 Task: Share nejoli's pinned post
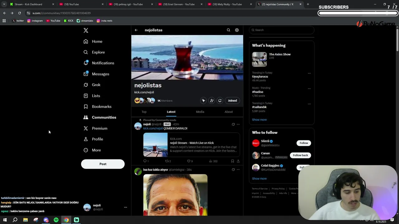(238, 161)
